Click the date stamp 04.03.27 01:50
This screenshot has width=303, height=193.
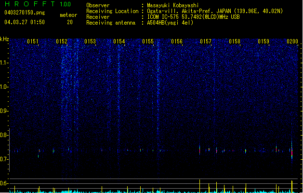click(x=25, y=22)
